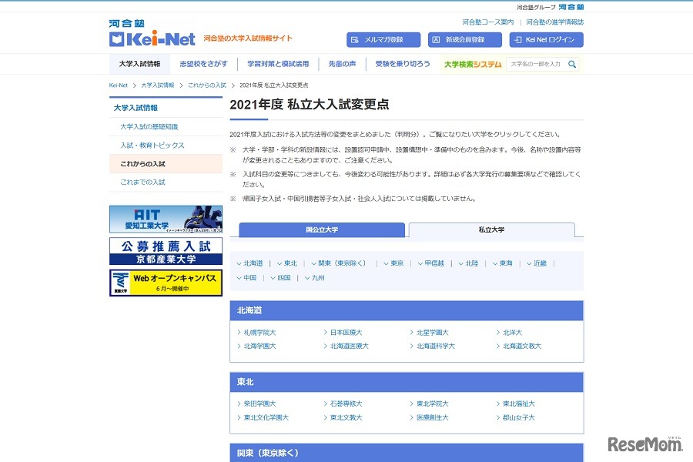The image size is (693, 462).
Task: Click the person icon on 新規会員登録 button
Action: [x=437, y=38]
